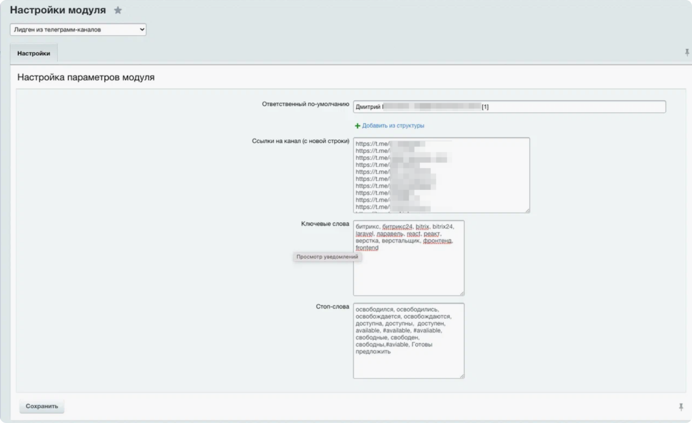The height and width of the screenshot is (423, 692).
Task: Click inside the Стоп-слова textarea
Action: [x=408, y=363]
